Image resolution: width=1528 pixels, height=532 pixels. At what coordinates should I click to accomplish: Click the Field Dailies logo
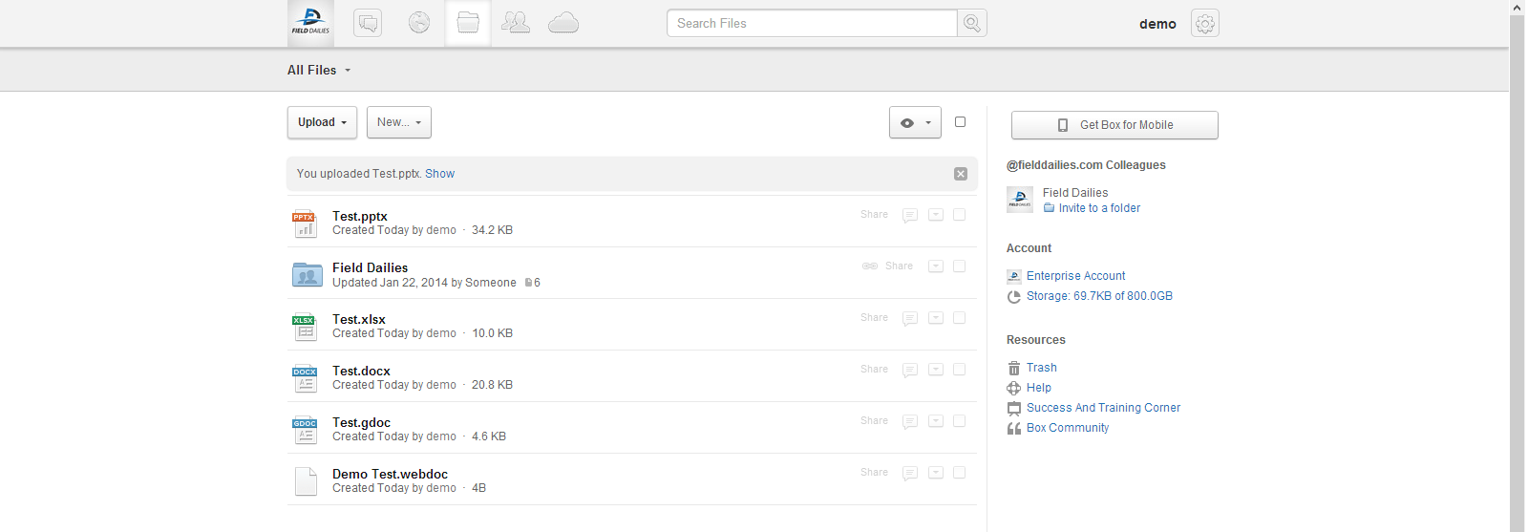310,23
